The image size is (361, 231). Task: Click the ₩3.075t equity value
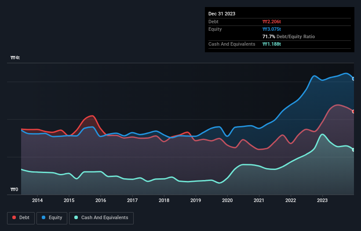272,29
